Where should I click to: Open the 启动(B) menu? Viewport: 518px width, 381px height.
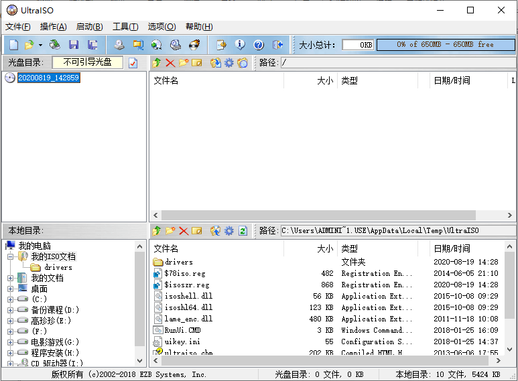point(90,27)
